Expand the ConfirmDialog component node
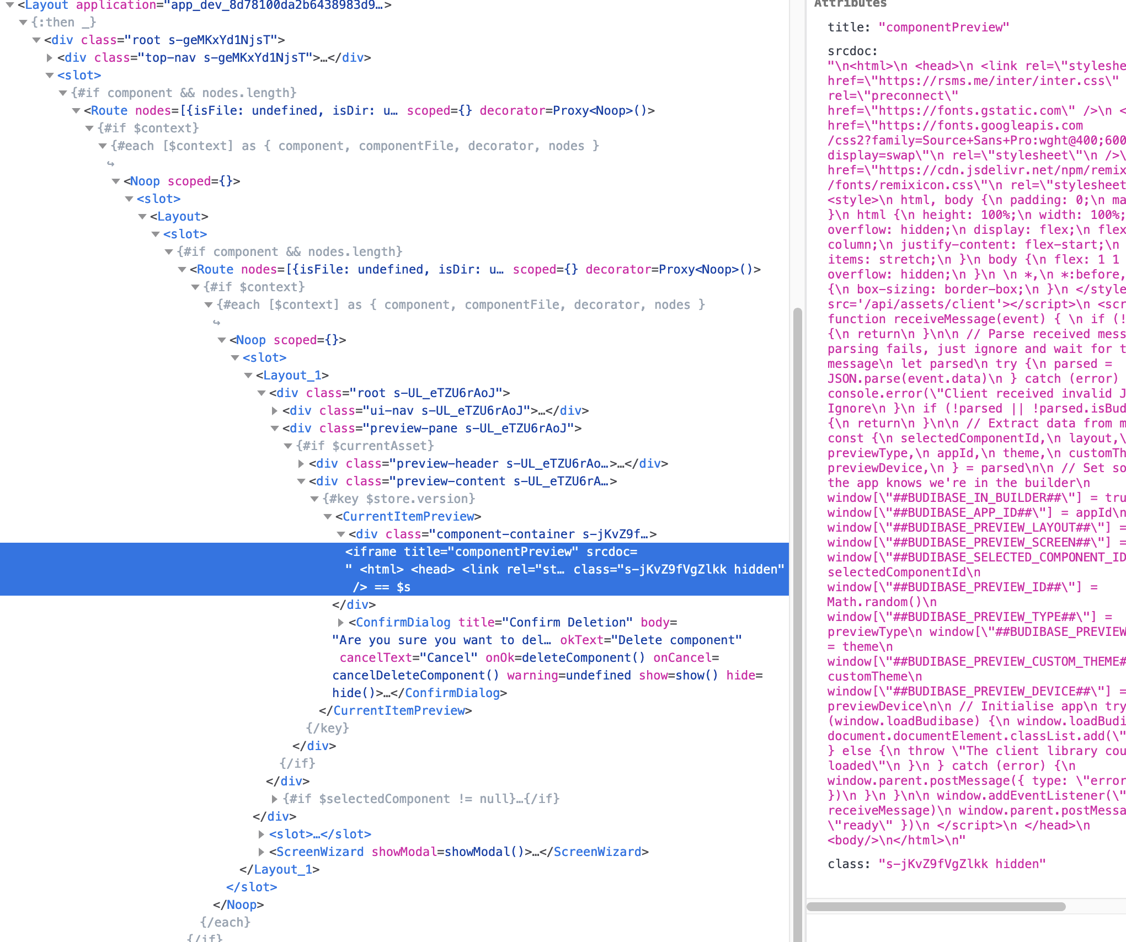Image resolution: width=1126 pixels, height=942 pixels. pyautogui.click(x=340, y=622)
